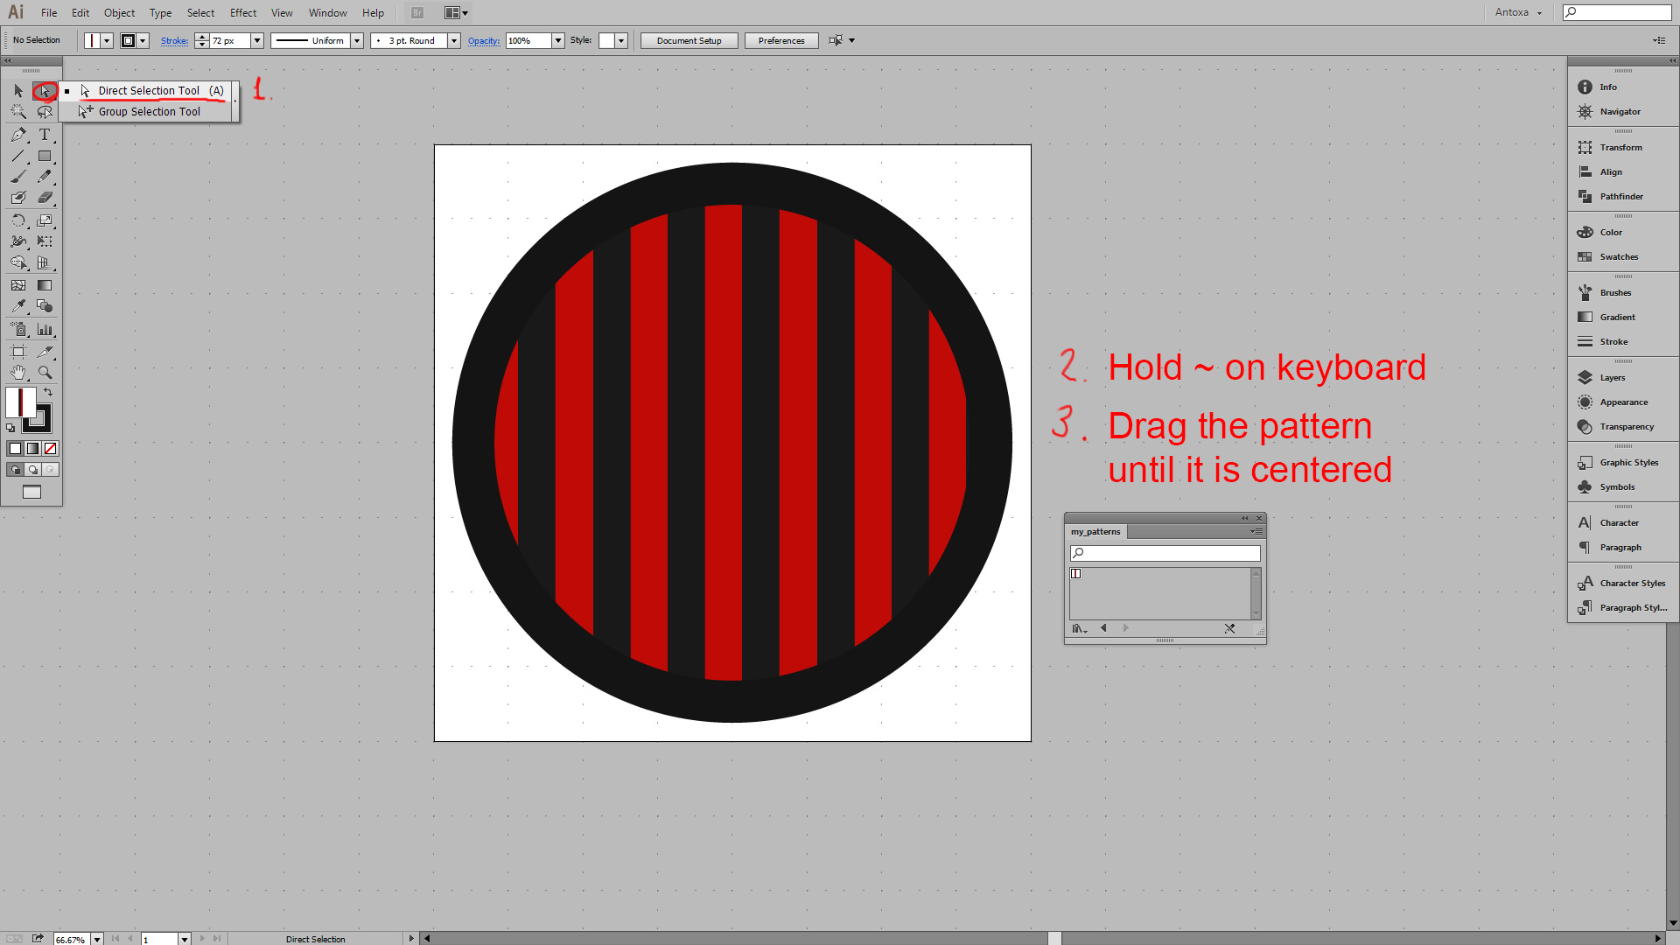Select the Hand tool
Viewport: 1680px width, 945px height.
coord(18,373)
